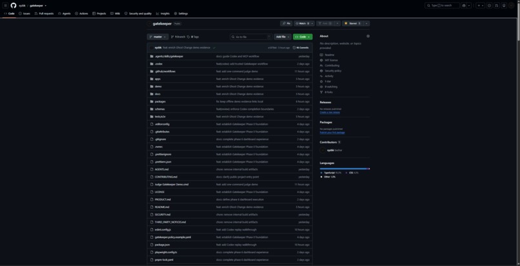View the 0 Tags link
Screen dimensions: 520x266
click(x=193, y=37)
